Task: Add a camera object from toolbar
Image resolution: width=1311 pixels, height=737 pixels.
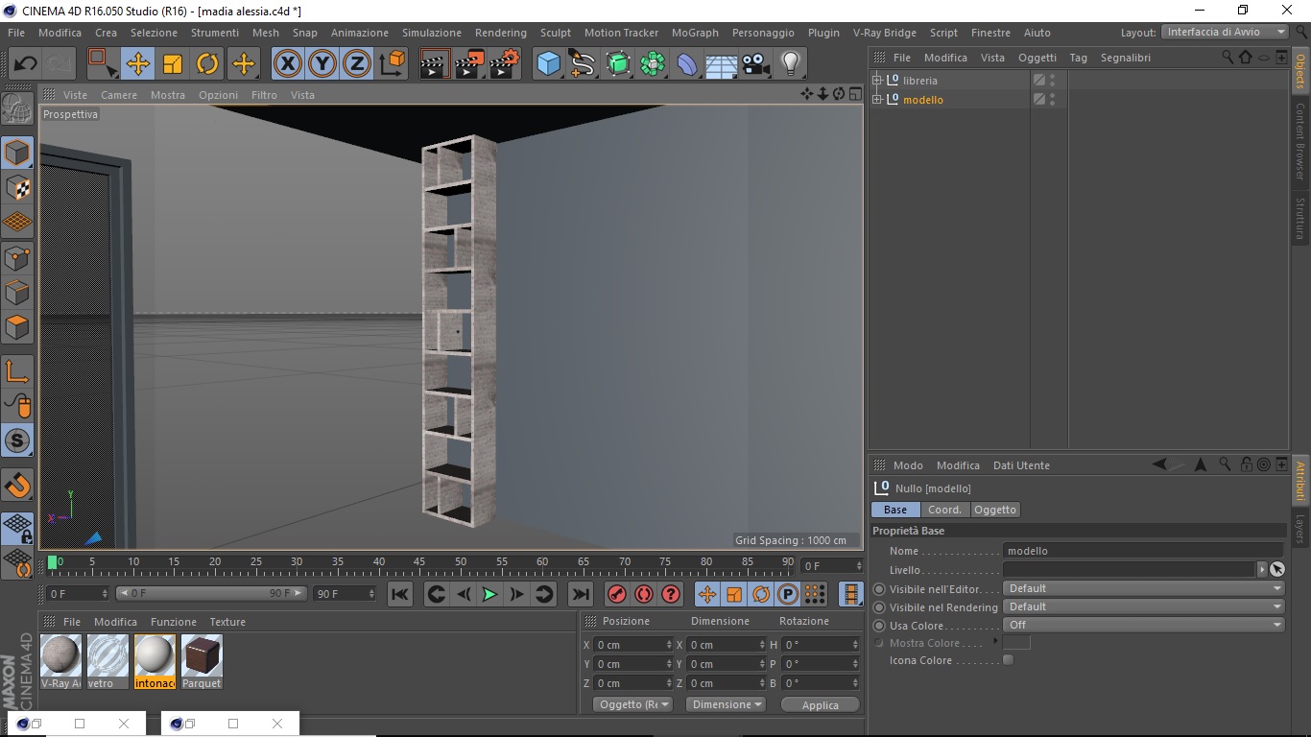Action: click(755, 64)
